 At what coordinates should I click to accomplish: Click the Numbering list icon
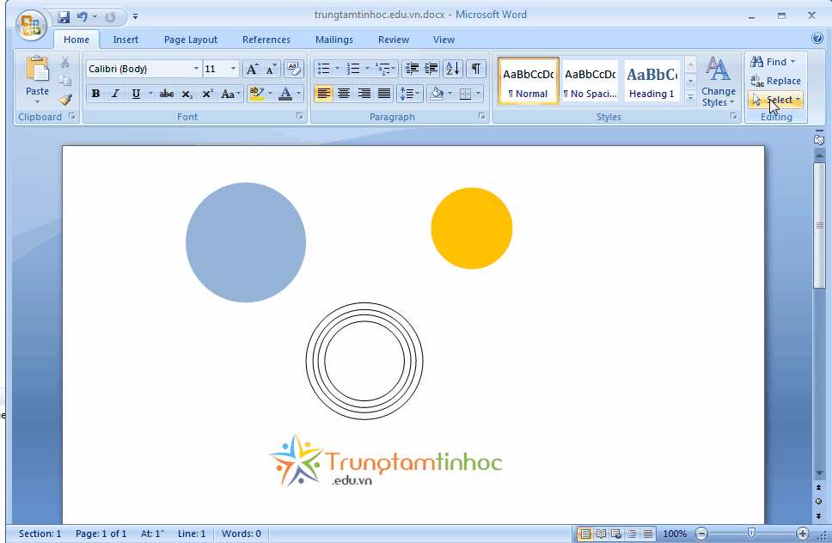point(353,69)
